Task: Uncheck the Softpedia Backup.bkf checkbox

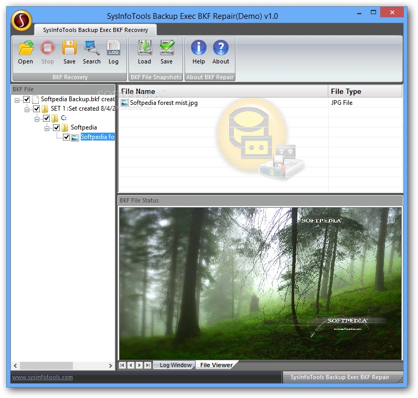Action: 26,100
